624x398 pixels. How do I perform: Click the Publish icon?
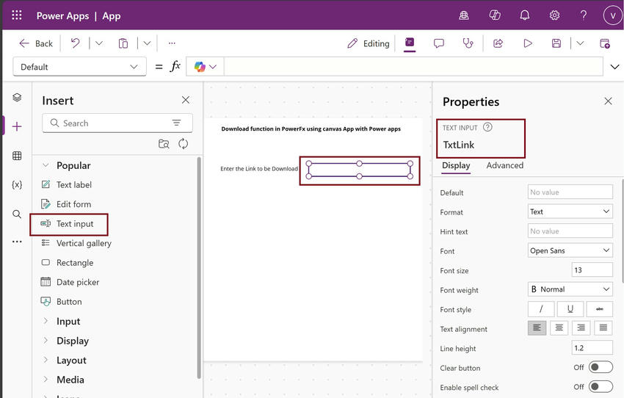coord(604,43)
